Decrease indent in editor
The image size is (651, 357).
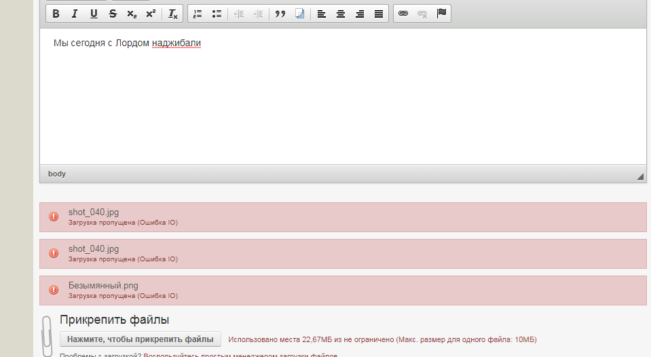(239, 14)
